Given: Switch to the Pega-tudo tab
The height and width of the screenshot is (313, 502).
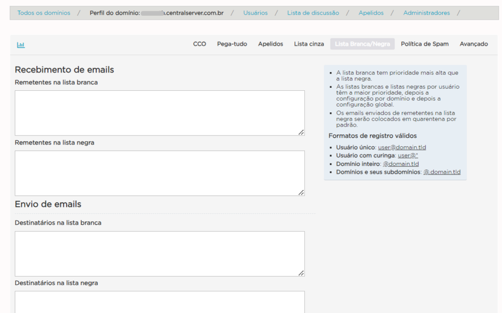Looking at the screenshot, I should pos(232,44).
